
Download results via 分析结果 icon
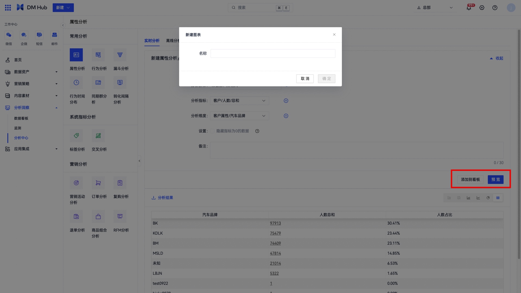(x=154, y=198)
